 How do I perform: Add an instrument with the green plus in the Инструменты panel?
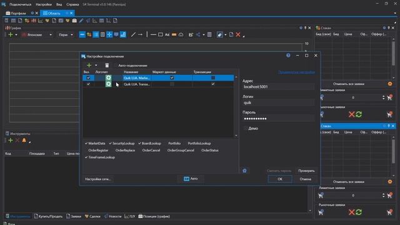pos(11,140)
